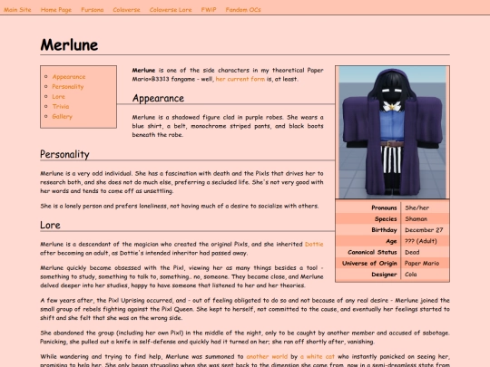Screen dimensions: 490x367
Task: Open Fandom OCs in navigation
Action: tap(243, 10)
